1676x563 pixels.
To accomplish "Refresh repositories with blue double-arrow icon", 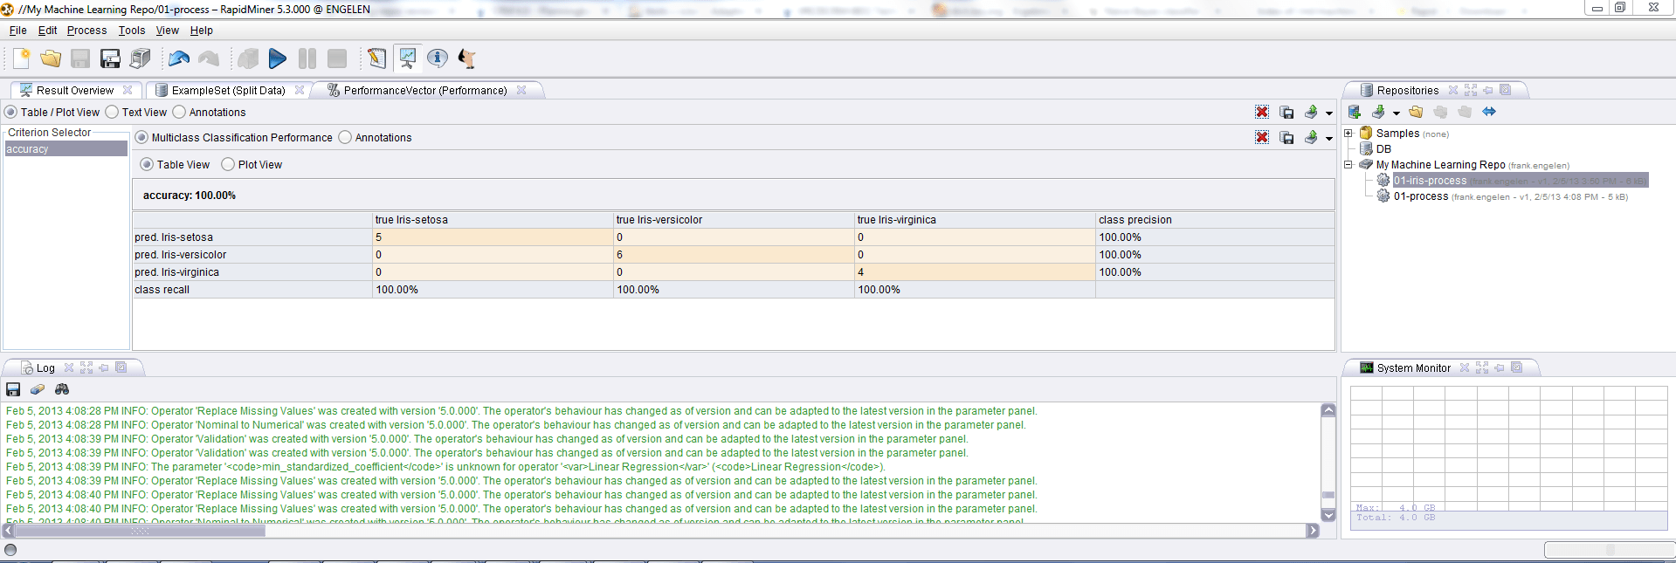I will [1489, 112].
